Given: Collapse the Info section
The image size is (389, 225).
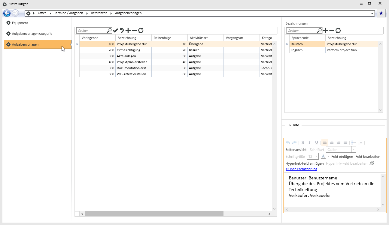Looking at the screenshot, I should pyautogui.click(x=290, y=125).
